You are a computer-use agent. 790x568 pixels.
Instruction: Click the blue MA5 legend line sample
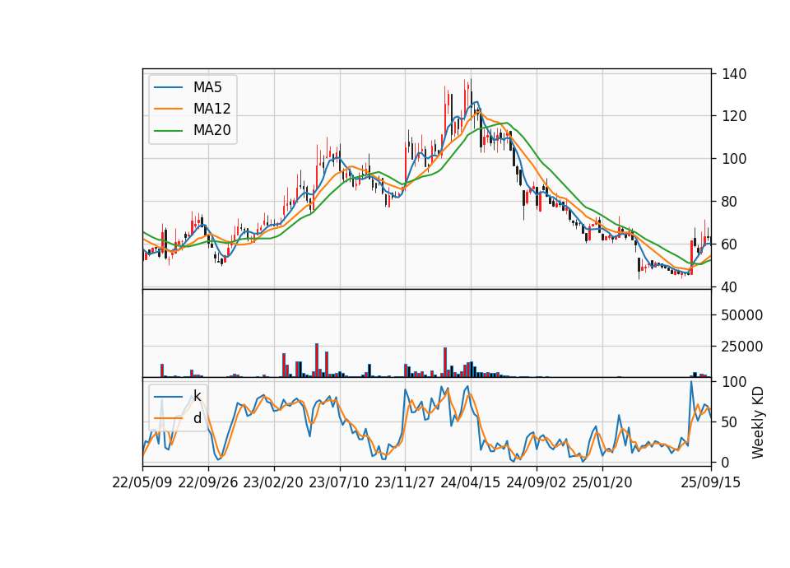point(168,87)
